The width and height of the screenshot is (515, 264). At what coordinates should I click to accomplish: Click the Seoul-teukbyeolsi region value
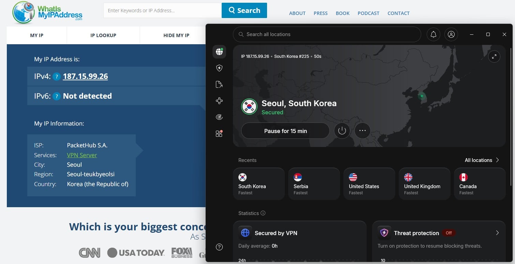click(91, 175)
